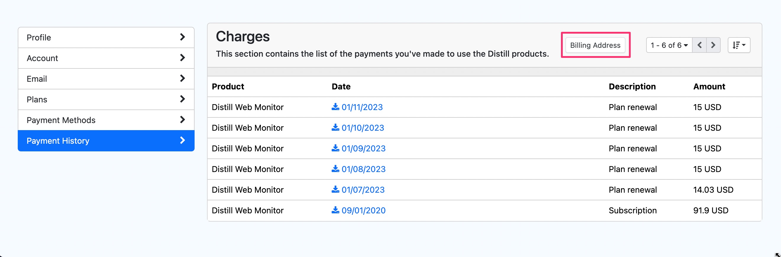The width and height of the screenshot is (781, 257).
Task: Open the sort order dropdown
Action: (x=739, y=45)
